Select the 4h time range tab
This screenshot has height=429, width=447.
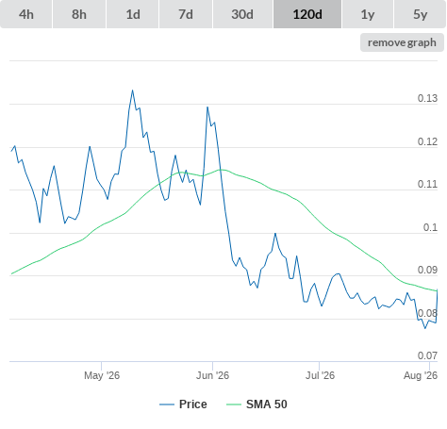pos(26,14)
